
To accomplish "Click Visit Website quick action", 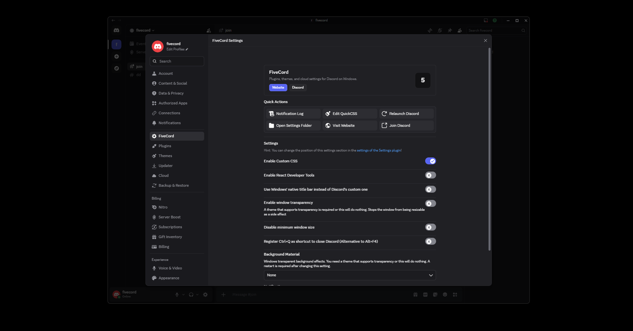I will (x=350, y=125).
